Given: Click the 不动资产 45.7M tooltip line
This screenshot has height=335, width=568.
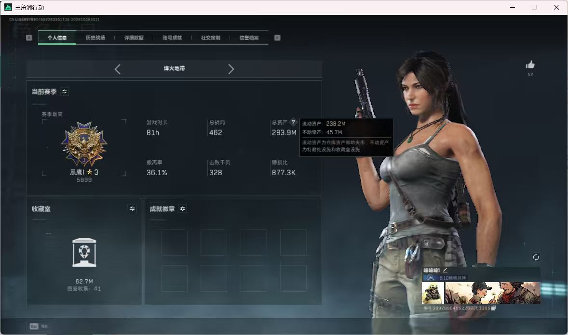Looking at the screenshot, I should tap(322, 132).
